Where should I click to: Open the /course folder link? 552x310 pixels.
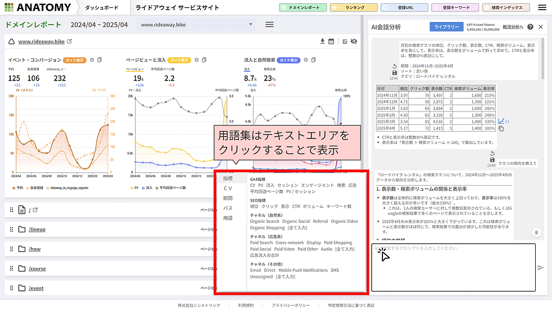tap(37, 268)
